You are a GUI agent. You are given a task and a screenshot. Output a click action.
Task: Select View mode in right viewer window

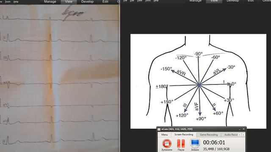[214, 1]
